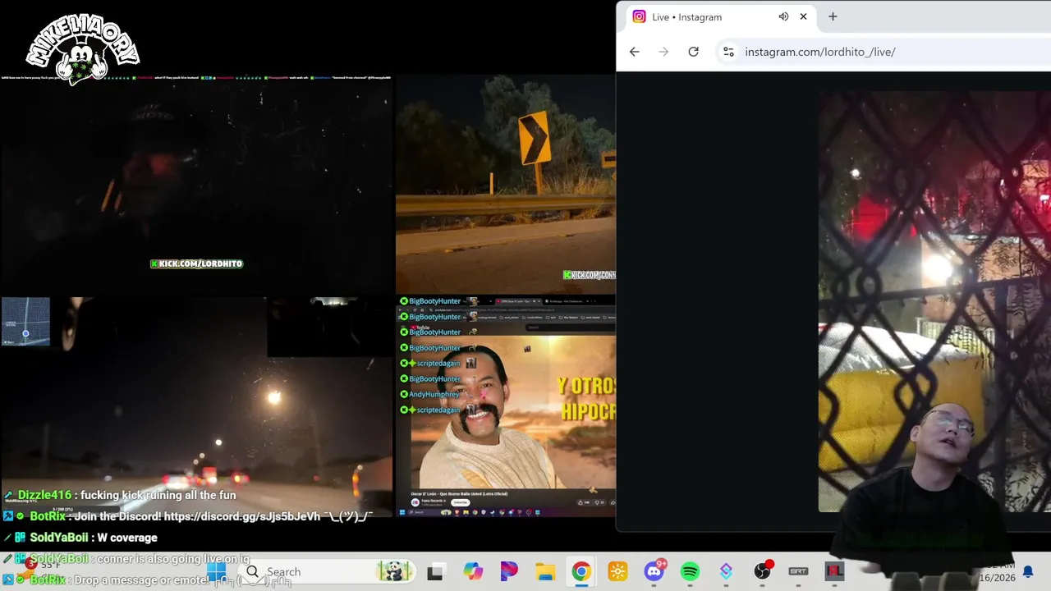The image size is (1051, 591).
Task: Reload the Instagram live page
Action: [693, 52]
